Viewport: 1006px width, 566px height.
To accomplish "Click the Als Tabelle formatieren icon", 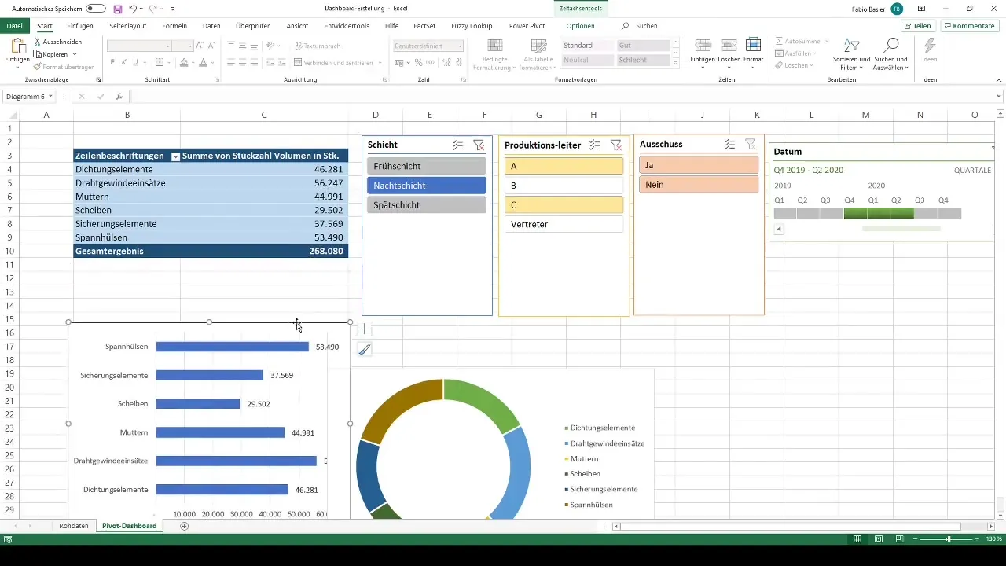I will pyautogui.click(x=538, y=46).
